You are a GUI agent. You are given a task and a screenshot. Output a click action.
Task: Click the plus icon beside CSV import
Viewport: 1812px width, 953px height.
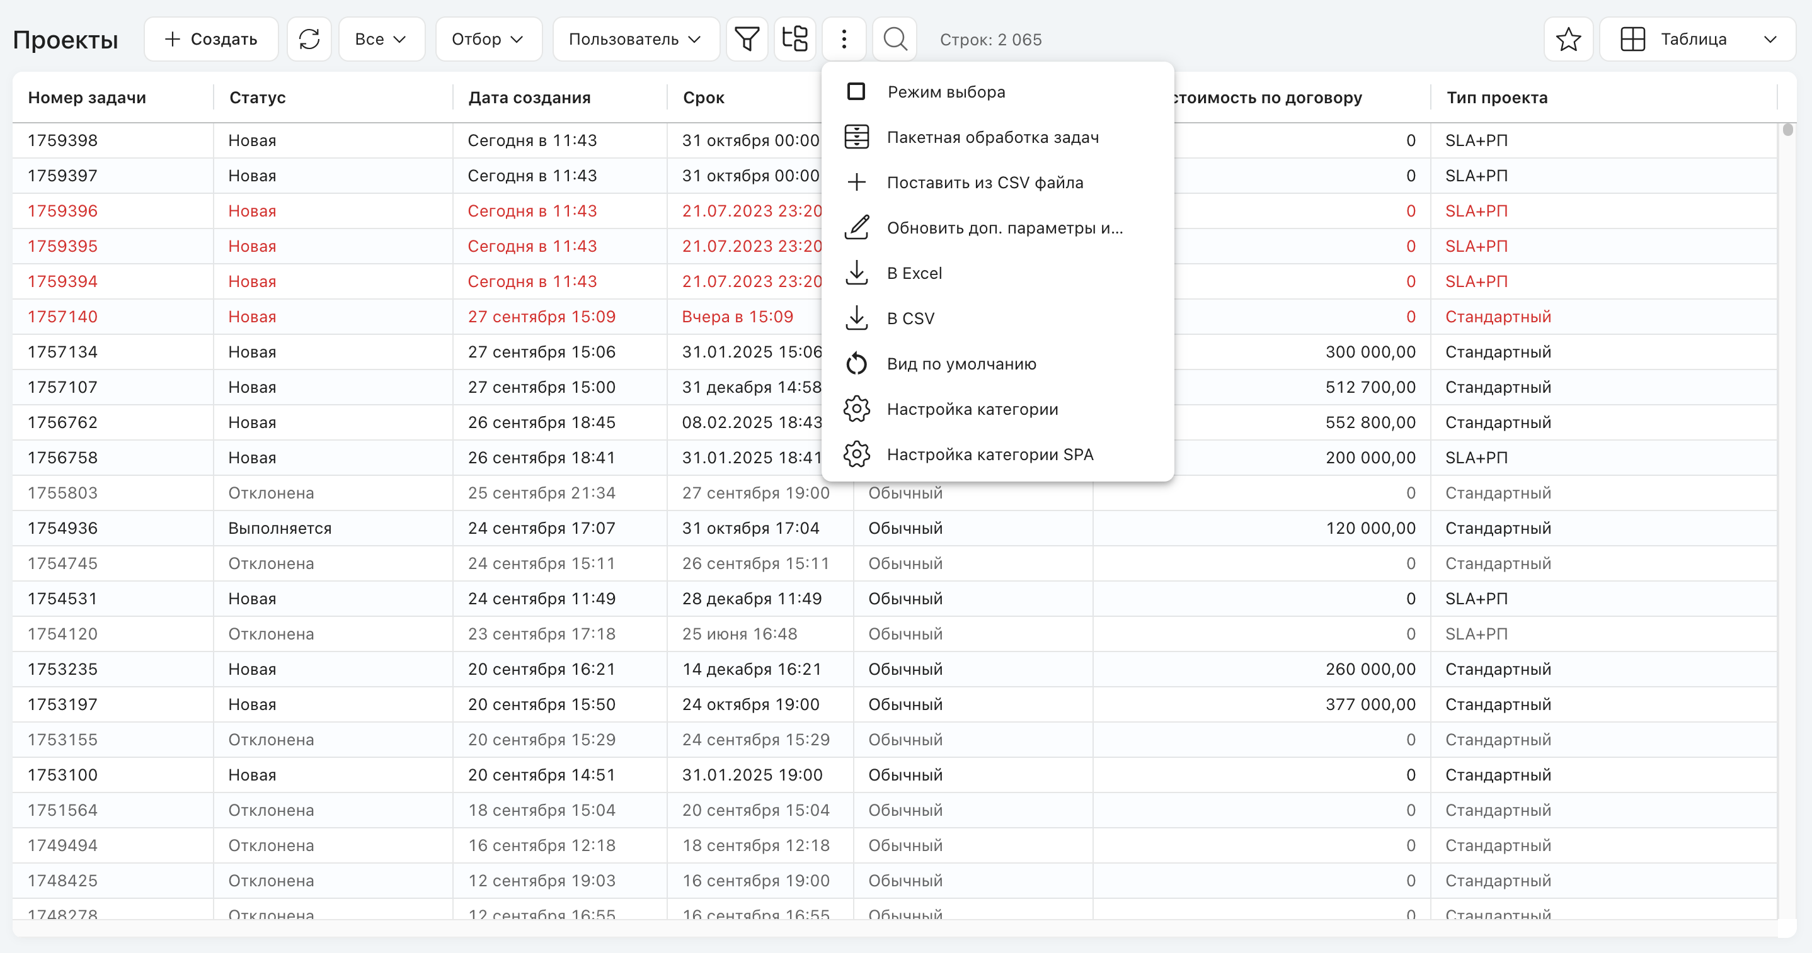tap(857, 182)
